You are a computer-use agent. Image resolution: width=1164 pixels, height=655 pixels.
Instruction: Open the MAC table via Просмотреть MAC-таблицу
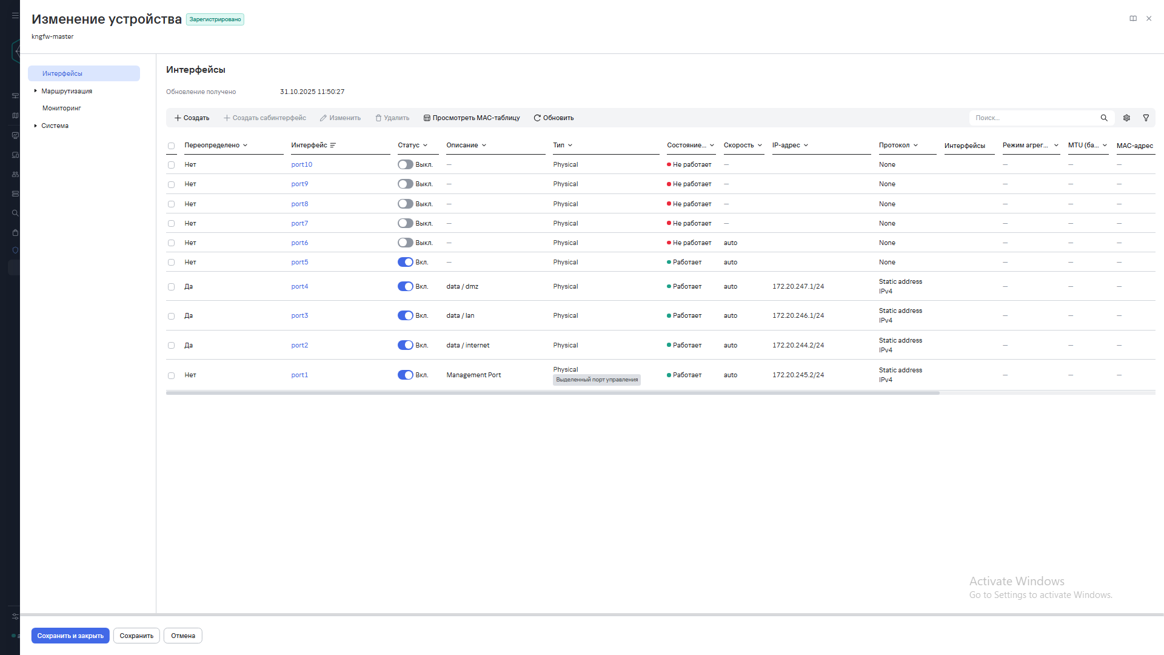[472, 118]
